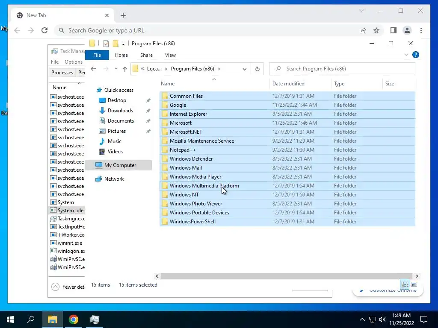This screenshot has height=328, width=438.
Task: Collapse Task Manager with Fewer details
Action: tap(68, 287)
